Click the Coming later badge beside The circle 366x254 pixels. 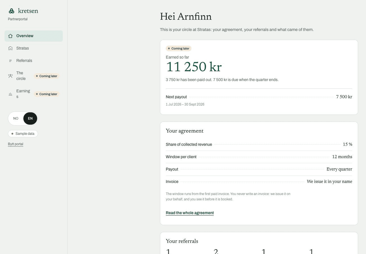pos(47,76)
